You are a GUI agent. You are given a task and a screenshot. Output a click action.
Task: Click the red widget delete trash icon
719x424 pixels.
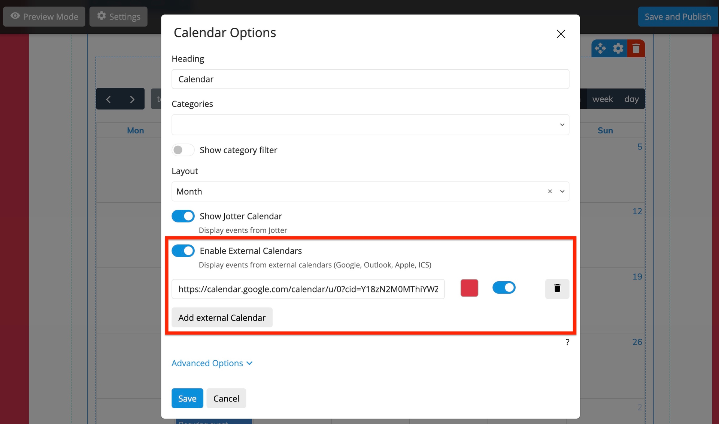[636, 48]
